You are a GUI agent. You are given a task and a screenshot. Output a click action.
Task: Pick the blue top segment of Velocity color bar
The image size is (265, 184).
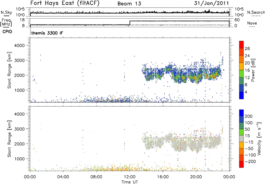[241, 113]
